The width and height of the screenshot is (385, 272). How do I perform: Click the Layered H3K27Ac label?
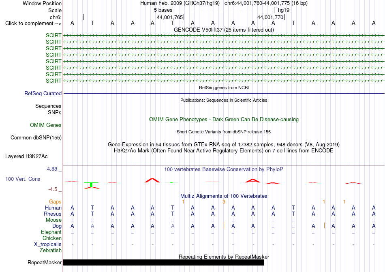tap(26, 156)
